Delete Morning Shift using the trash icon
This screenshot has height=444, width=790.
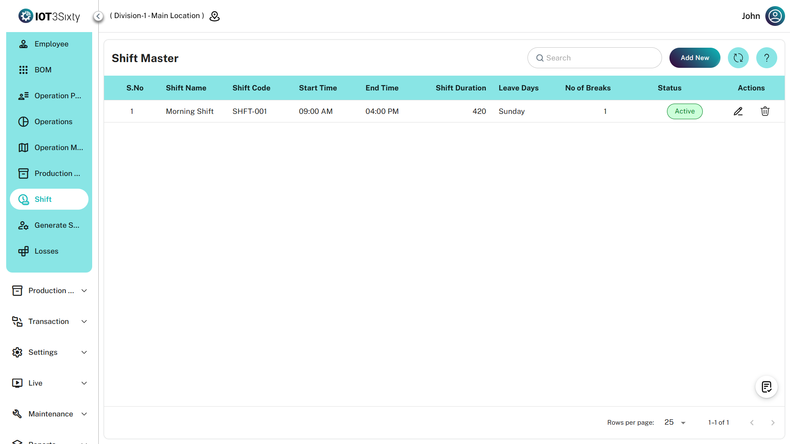click(765, 111)
